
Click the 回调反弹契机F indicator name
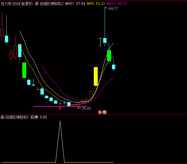pyautogui.click(x=17, y=117)
